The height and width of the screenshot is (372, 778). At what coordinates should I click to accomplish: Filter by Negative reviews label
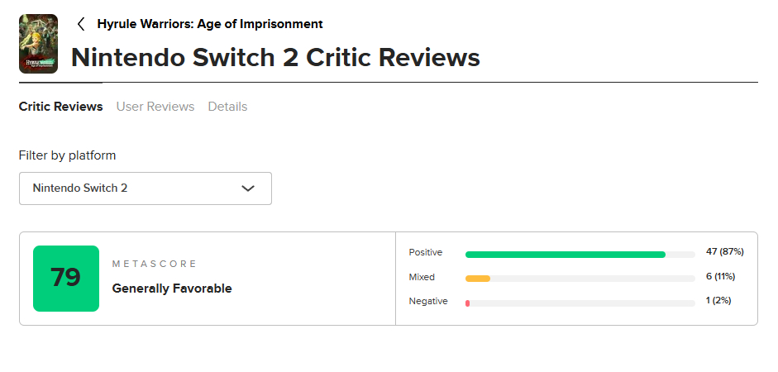point(428,301)
